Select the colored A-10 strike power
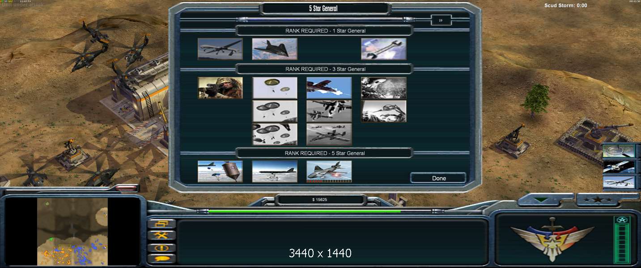 point(329,88)
